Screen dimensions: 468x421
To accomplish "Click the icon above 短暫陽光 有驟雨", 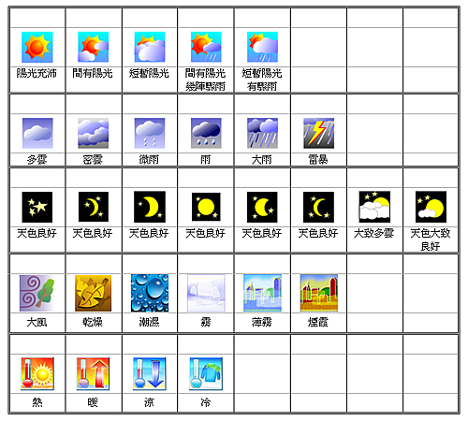I will point(262,47).
